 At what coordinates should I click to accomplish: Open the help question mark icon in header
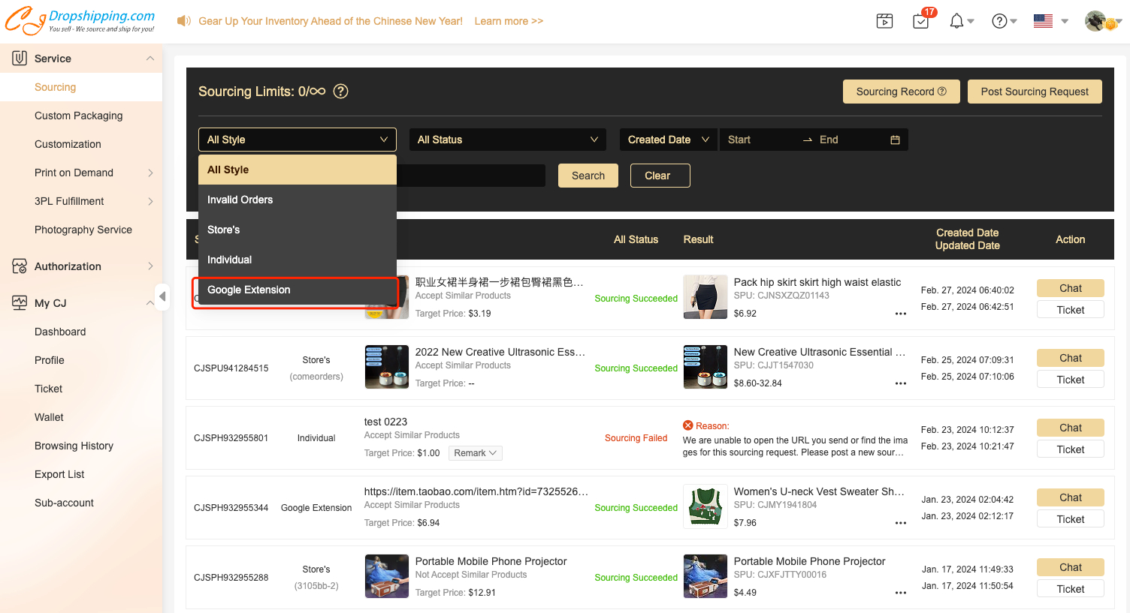point(999,21)
